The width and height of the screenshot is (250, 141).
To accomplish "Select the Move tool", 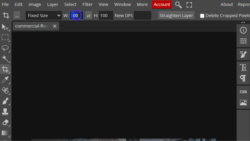I will point(5,27).
